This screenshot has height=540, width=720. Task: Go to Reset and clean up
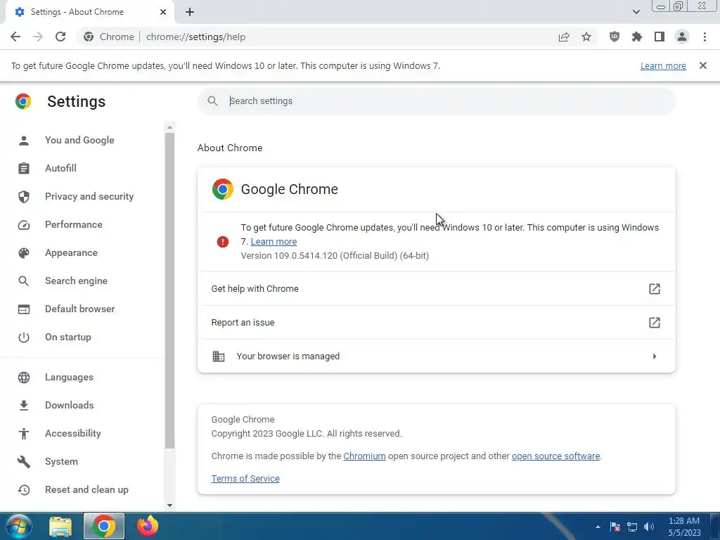tap(86, 489)
